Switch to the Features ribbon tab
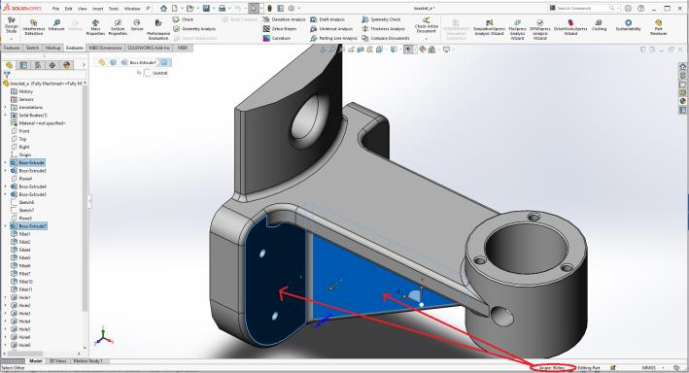The height and width of the screenshot is (373, 689). [12, 48]
